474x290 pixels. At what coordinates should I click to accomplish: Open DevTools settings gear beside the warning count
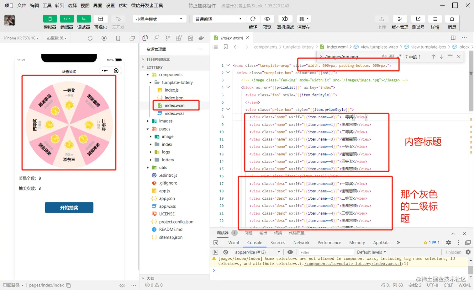tap(449, 242)
